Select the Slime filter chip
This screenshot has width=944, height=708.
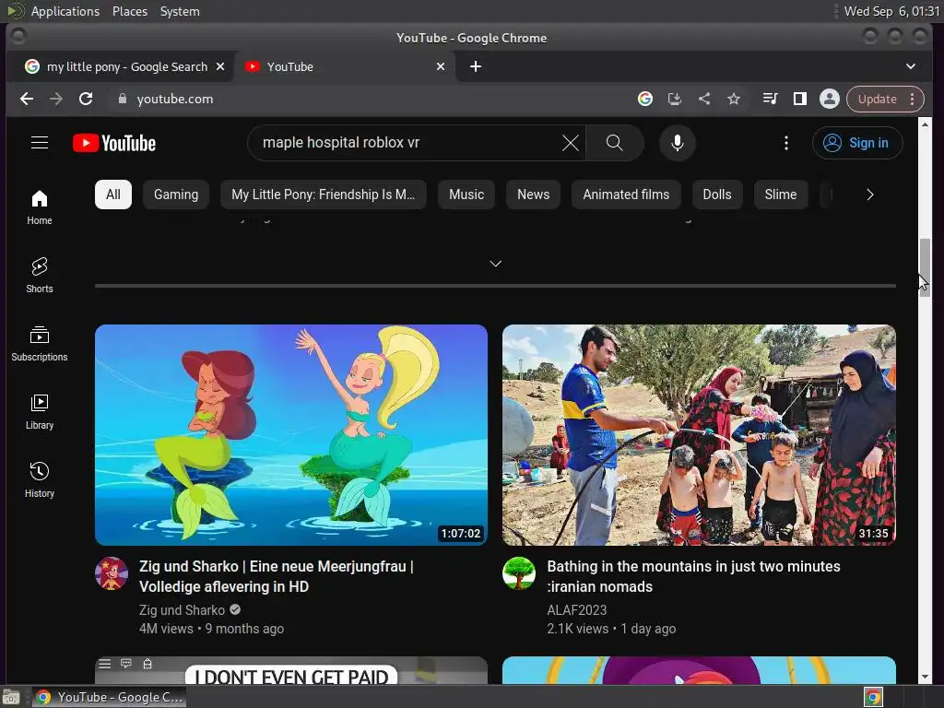pos(780,195)
